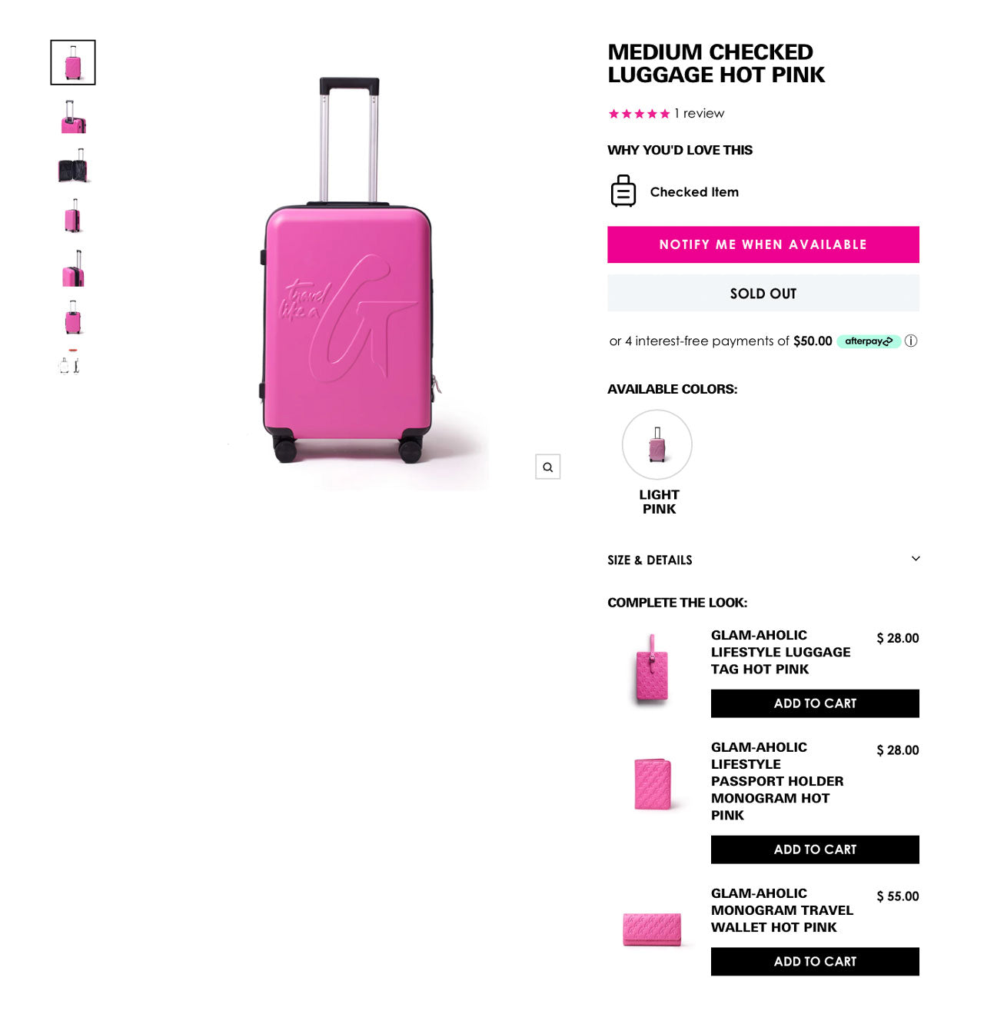The height and width of the screenshot is (1034, 984).
Task: Add Lifestyle Luggage Tag Hot Pink to cart
Action: click(x=814, y=703)
